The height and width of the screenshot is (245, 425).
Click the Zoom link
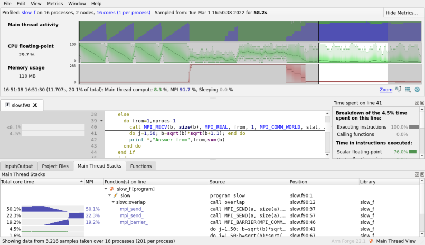[x=386, y=90]
